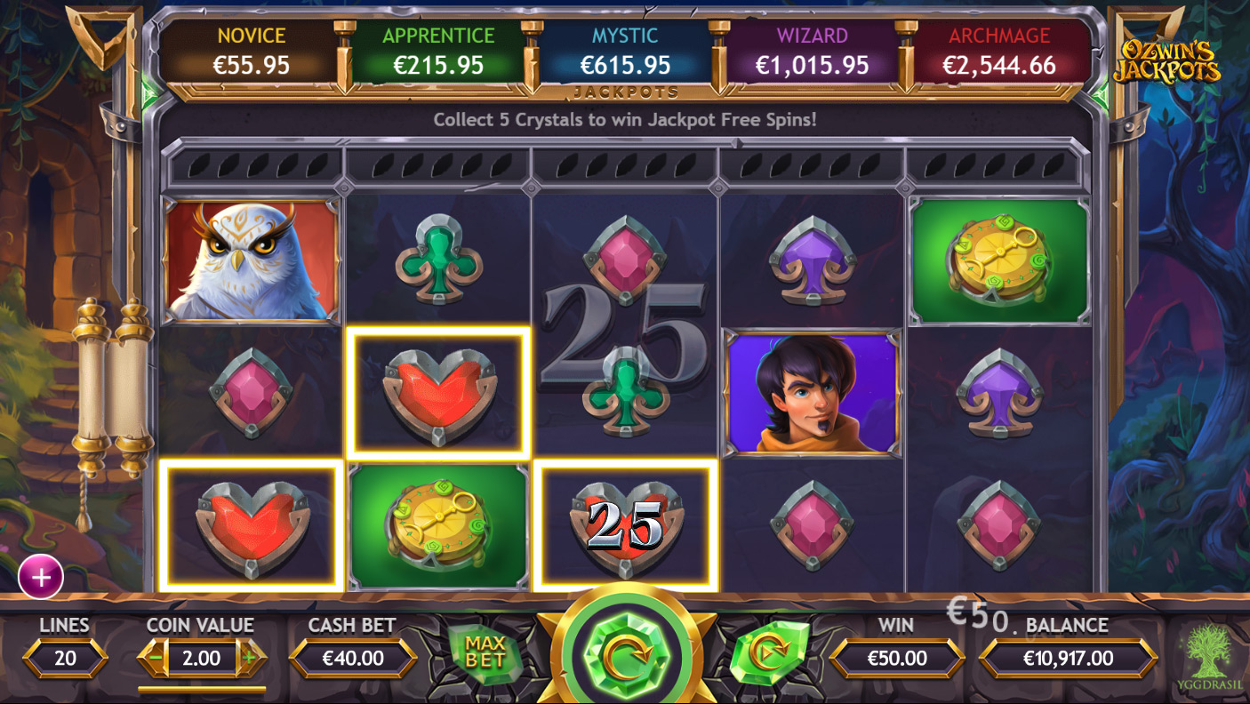
Task: Open the purple plus menu button
Action: click(x=41, y=577)
